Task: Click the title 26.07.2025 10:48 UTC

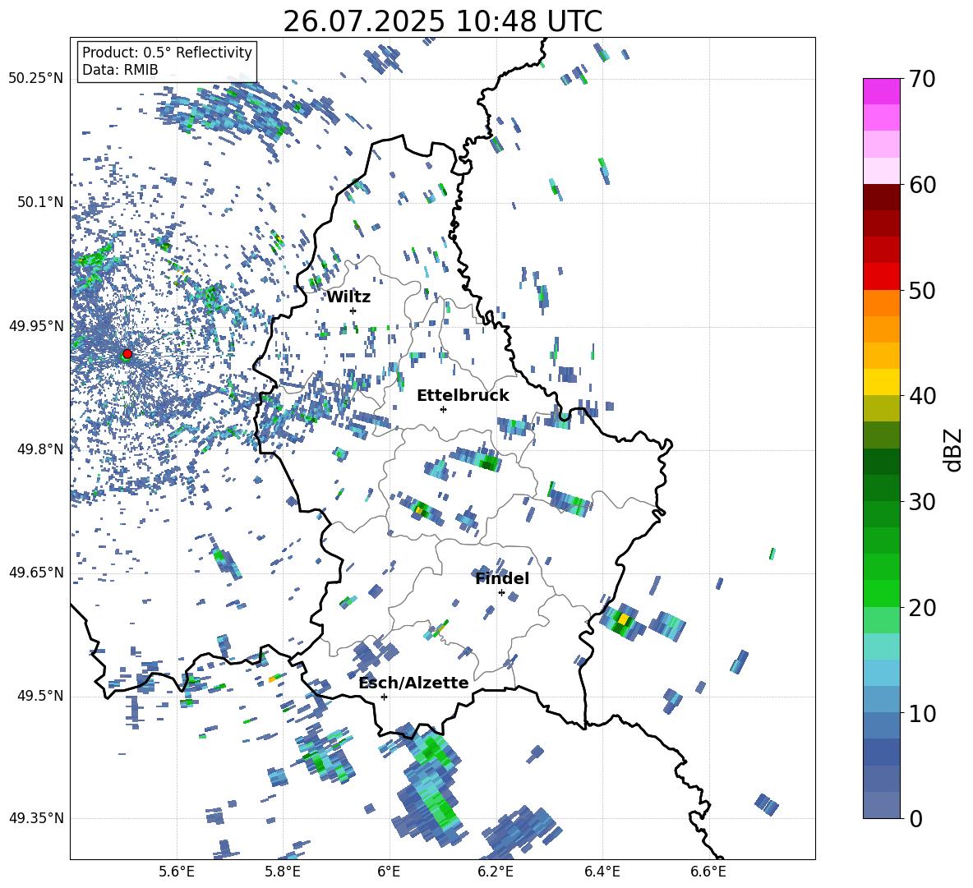Action: (442, 21)
